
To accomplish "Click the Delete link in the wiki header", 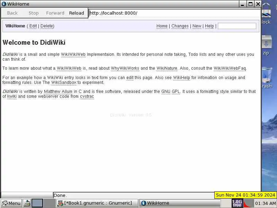I will pyautogui.click(x=47, y=26).
